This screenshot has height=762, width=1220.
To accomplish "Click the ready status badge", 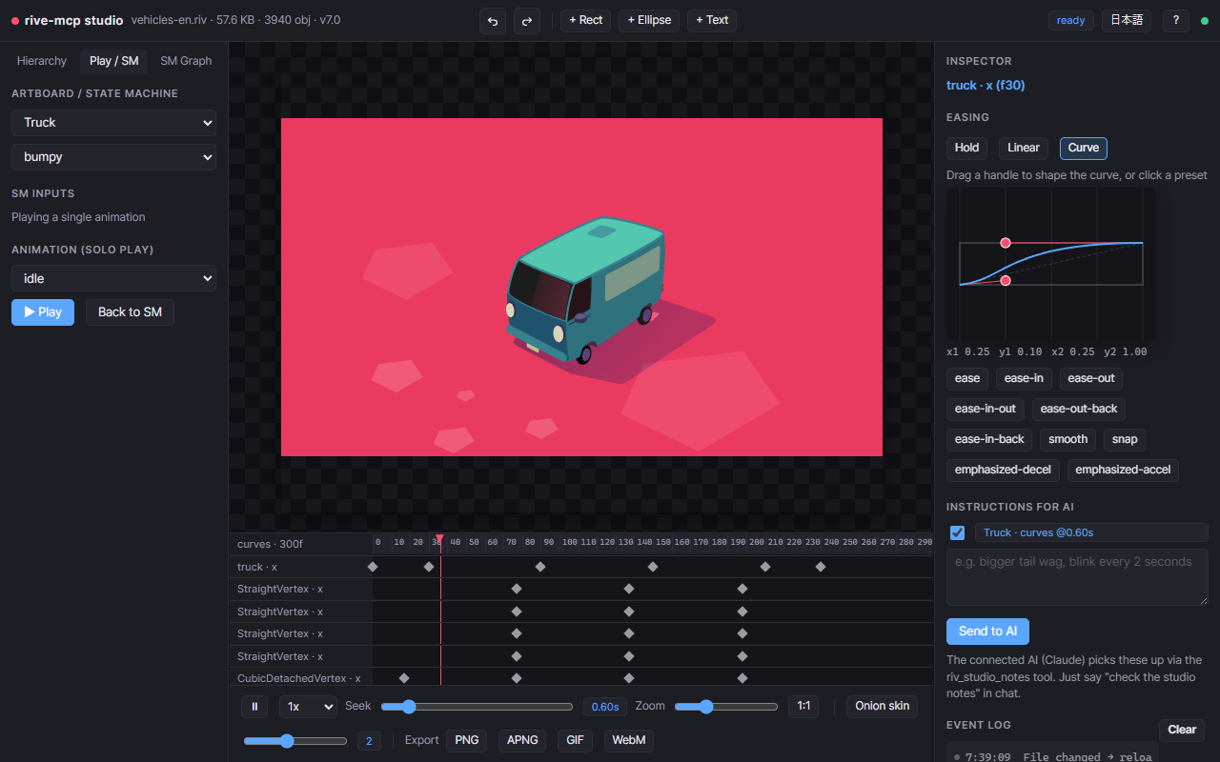I will click(x=1071, y=20).
